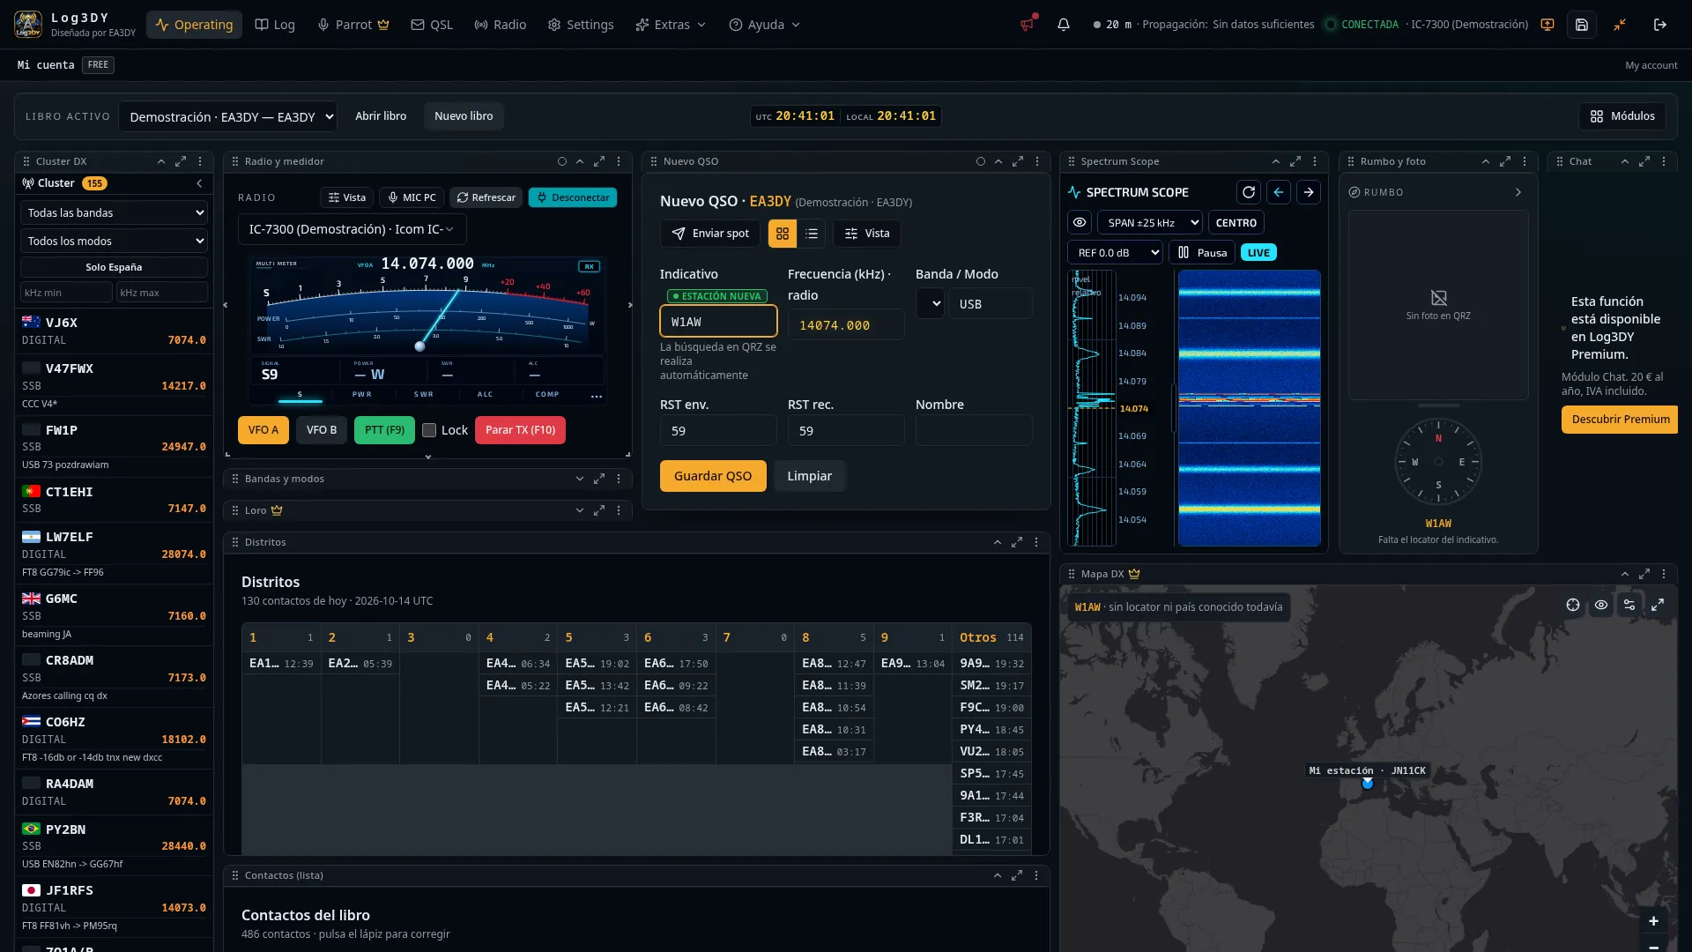Click the spectrum waterfall display
The width and height of the screenshot is (1692, 952).
tap(1249, 408)
